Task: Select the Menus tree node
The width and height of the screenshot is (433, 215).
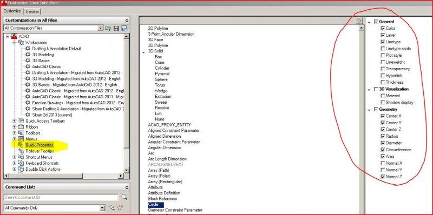Action: [x=31, y=139]
